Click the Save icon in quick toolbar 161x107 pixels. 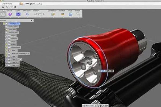pyautogui.click(x=3, y=7)
